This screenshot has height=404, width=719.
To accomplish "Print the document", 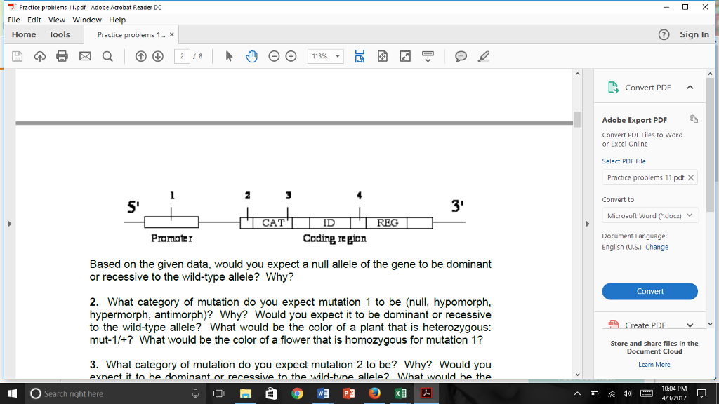I will pyautogui.click(x=62, y=56).
